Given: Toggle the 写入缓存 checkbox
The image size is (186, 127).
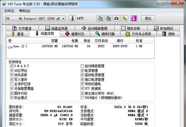Looking at the screenshot, I should click(12, 79).
